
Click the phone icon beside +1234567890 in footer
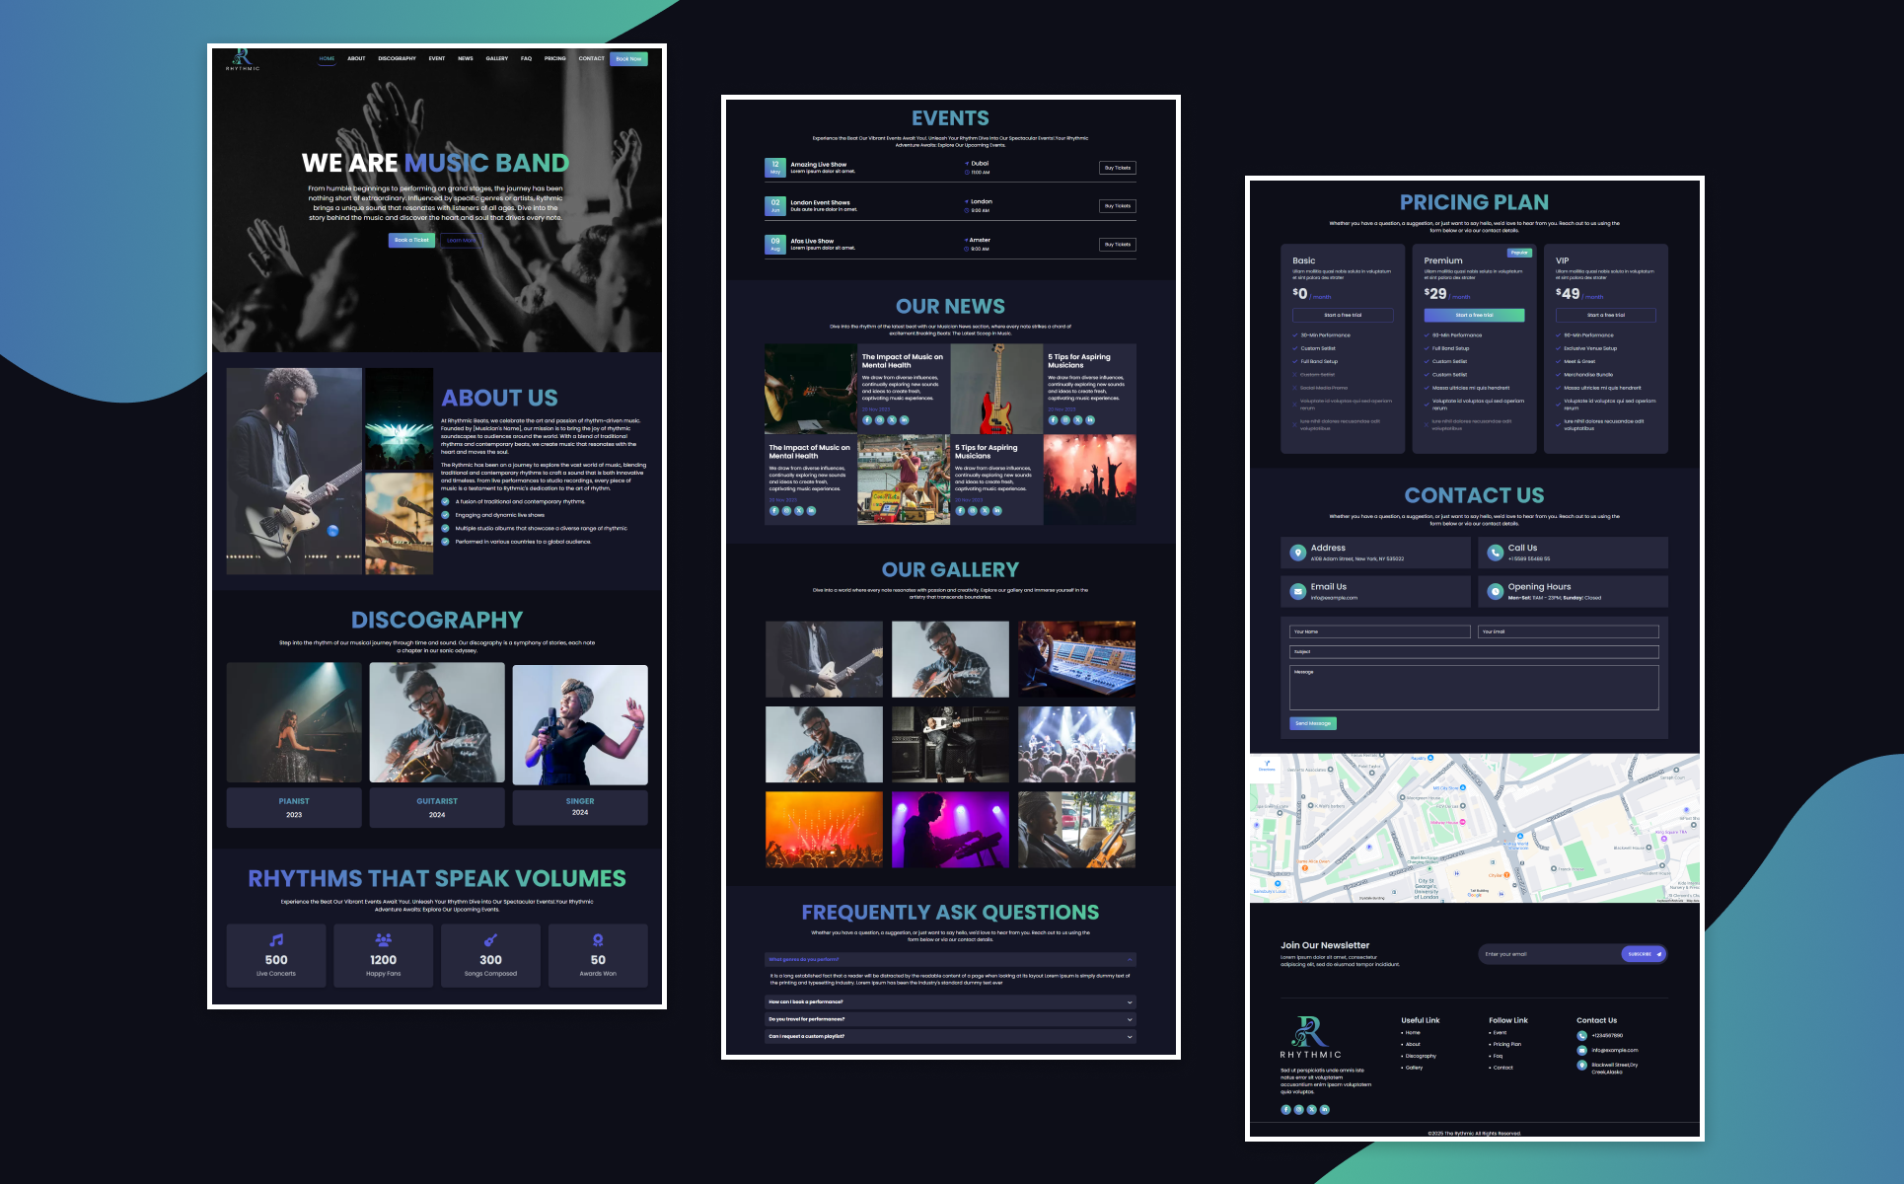click(x=1581, y=1035)
